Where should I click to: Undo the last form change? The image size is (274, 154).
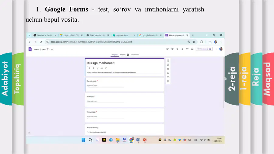tap(177, 49)
